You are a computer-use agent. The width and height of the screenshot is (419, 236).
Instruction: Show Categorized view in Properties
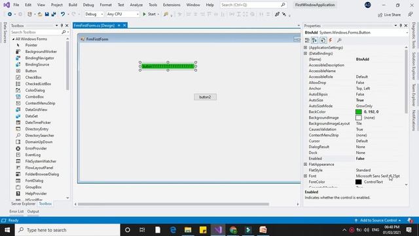307,41
